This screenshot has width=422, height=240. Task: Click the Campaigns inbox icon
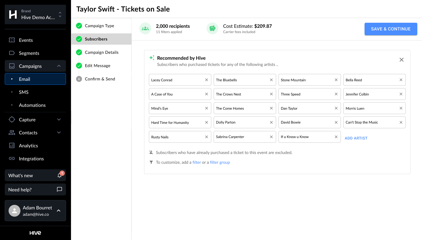[12, 66]
